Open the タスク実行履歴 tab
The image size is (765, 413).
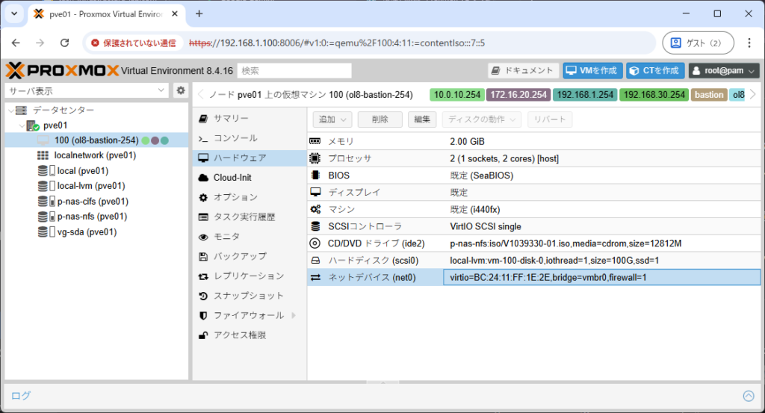250,217
